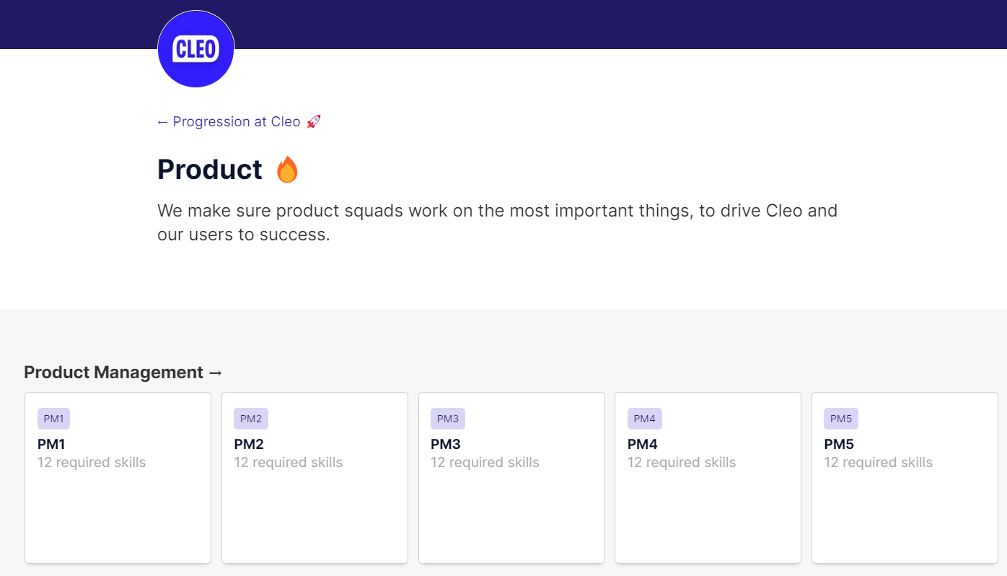
Task: Open the PM1 card title
Action: point(51,444)
